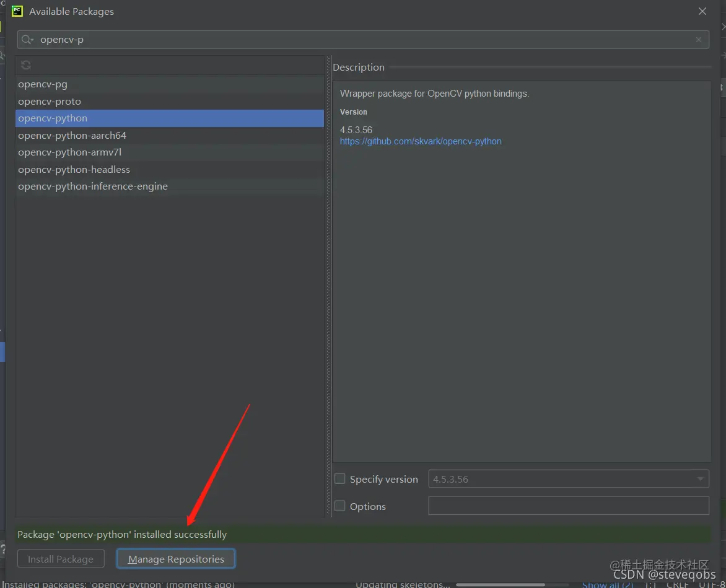The image size is (726, 588).
Task: Select opencv-pg in the package list
Action: click(x=170, y=84)
